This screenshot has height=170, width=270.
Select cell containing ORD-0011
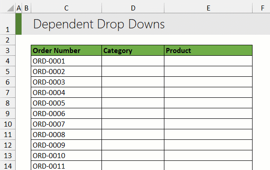tap(66, 165)
